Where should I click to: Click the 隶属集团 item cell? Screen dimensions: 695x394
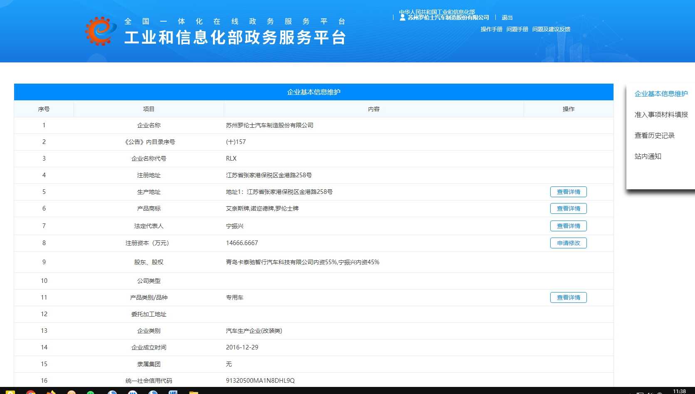pyautogui.click(x=148, y=364)
